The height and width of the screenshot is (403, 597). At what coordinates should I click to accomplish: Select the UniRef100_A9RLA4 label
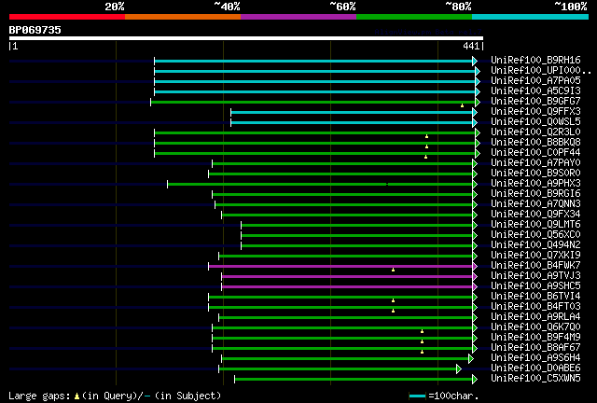[x=535, y=317]
